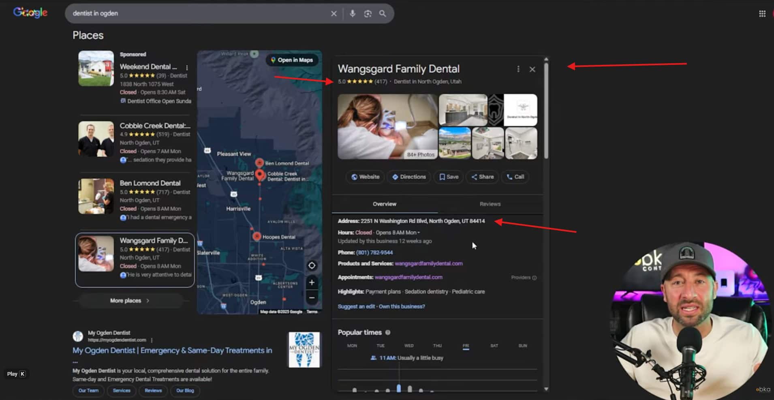Viewport: 774px width, 400px height.
Task: Recenter the map using the location icon
Action: pyautogui.click(x=312, y=265)
